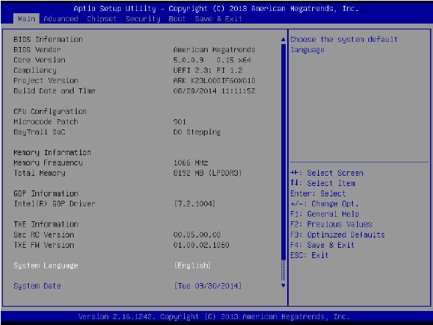Viewport: 433px width, 325px height.
Task: Select the System Date label
Action: tap(38, 286)
